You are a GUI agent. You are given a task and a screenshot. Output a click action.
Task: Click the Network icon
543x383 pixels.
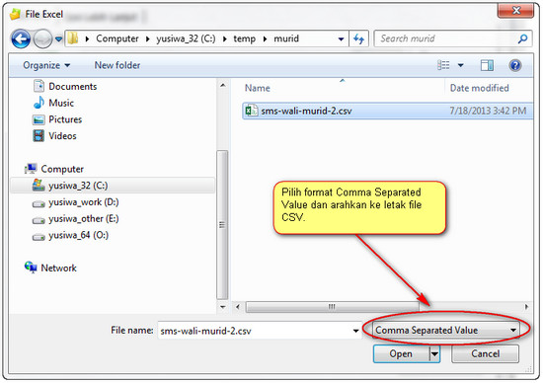(x=31, y=268)
